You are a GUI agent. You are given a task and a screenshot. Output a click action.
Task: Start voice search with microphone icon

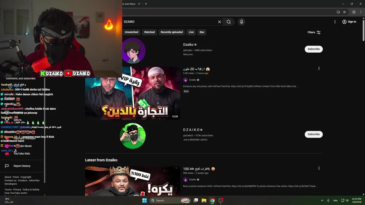[x=242, y=22]
